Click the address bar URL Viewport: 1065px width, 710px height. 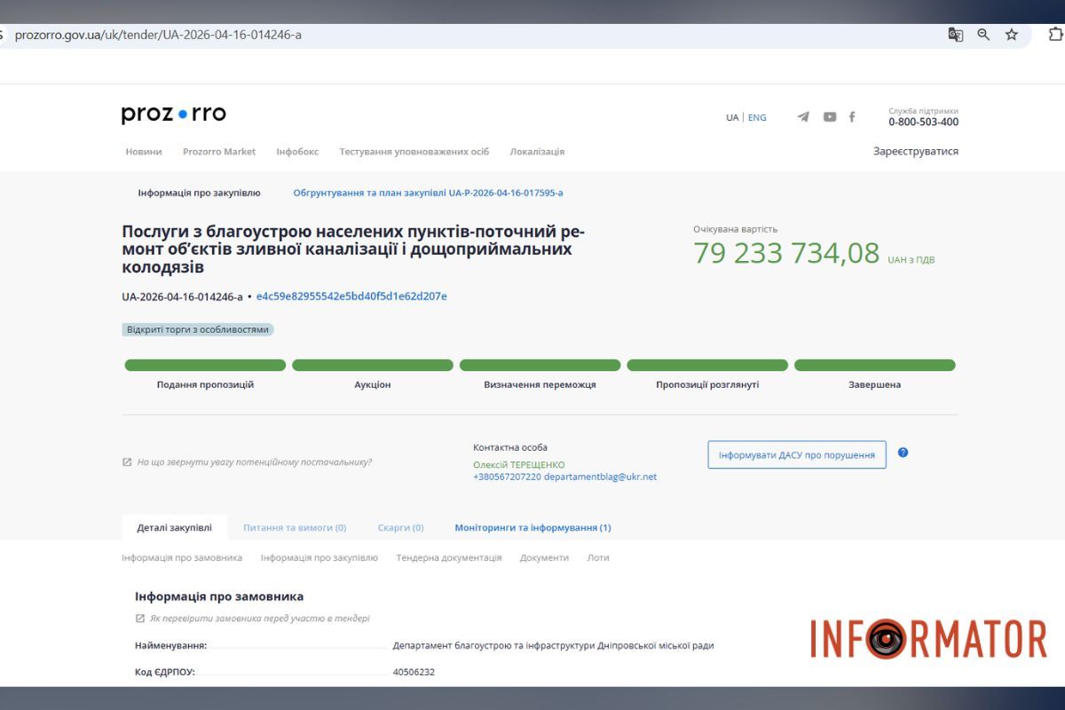coord(158,35)
